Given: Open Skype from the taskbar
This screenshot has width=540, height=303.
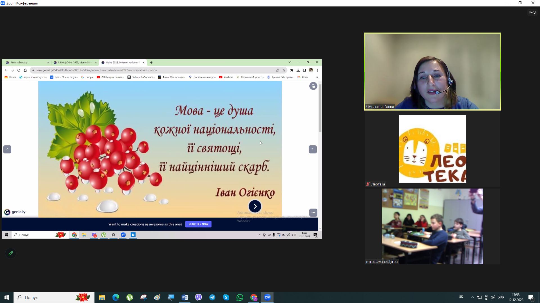Looking at the screenshot, I should [x=226, y=297].
